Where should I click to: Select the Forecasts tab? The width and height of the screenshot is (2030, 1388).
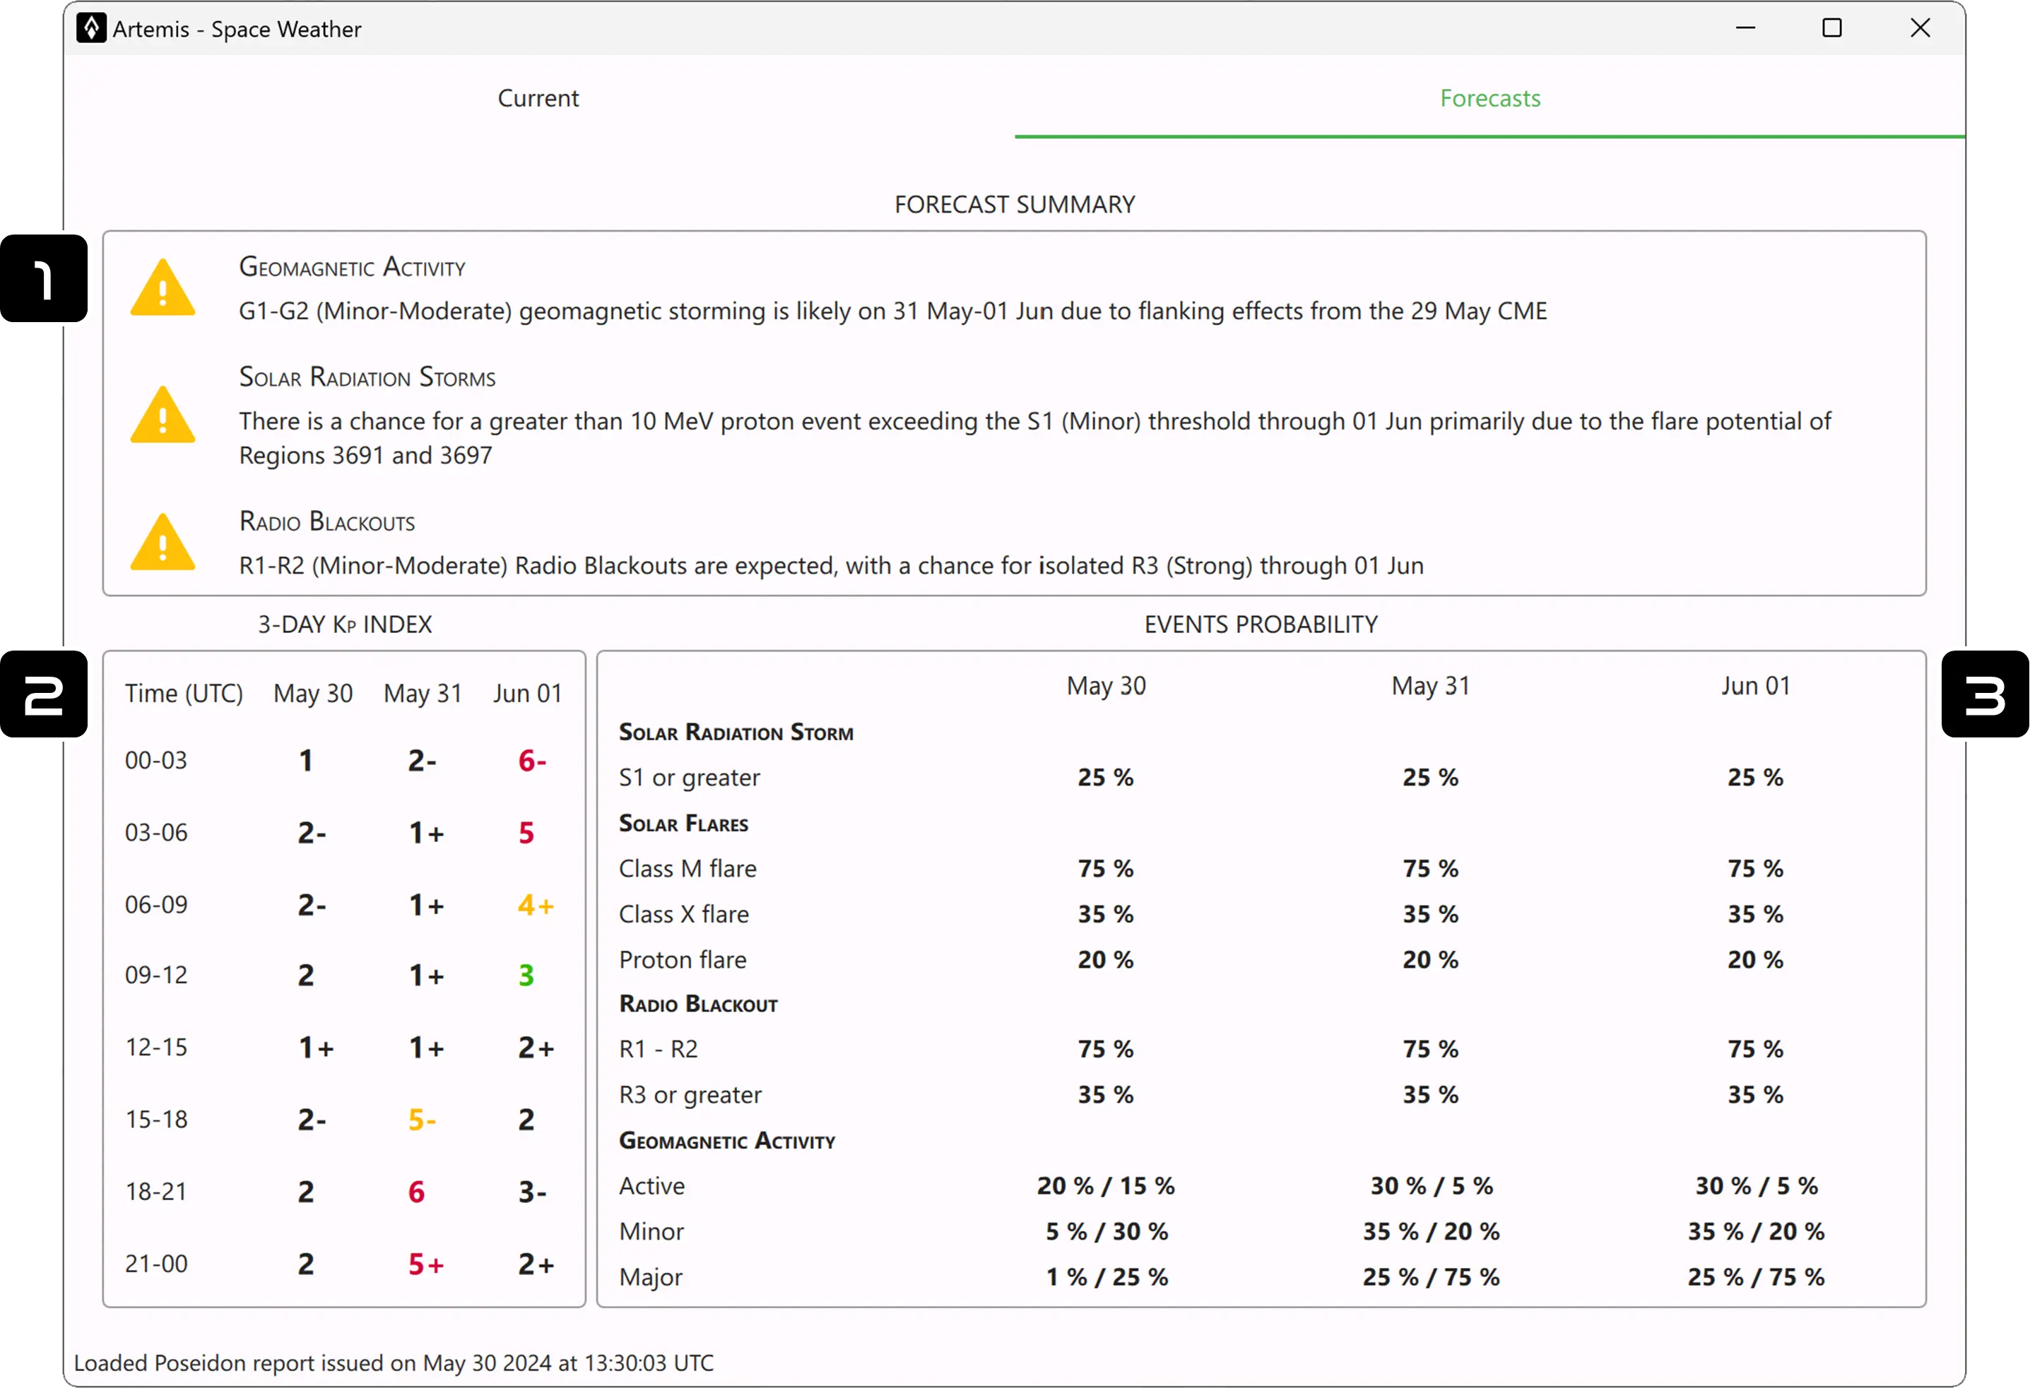tap(1489, 97)
